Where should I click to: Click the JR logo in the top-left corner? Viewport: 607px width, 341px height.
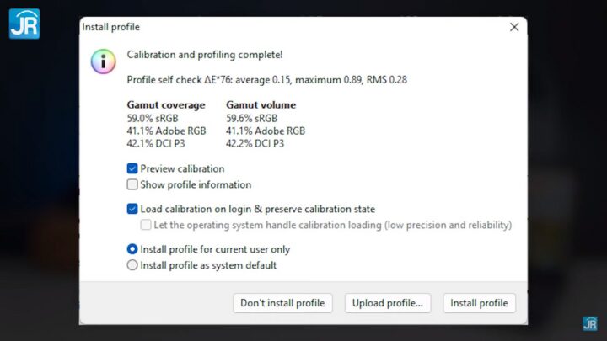pyautogui.click(x=24, y=24)
